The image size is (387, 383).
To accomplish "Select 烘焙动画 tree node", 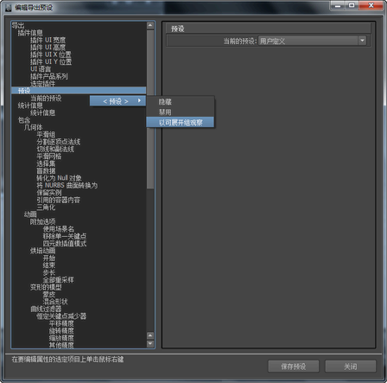I will tap(42, 251).
